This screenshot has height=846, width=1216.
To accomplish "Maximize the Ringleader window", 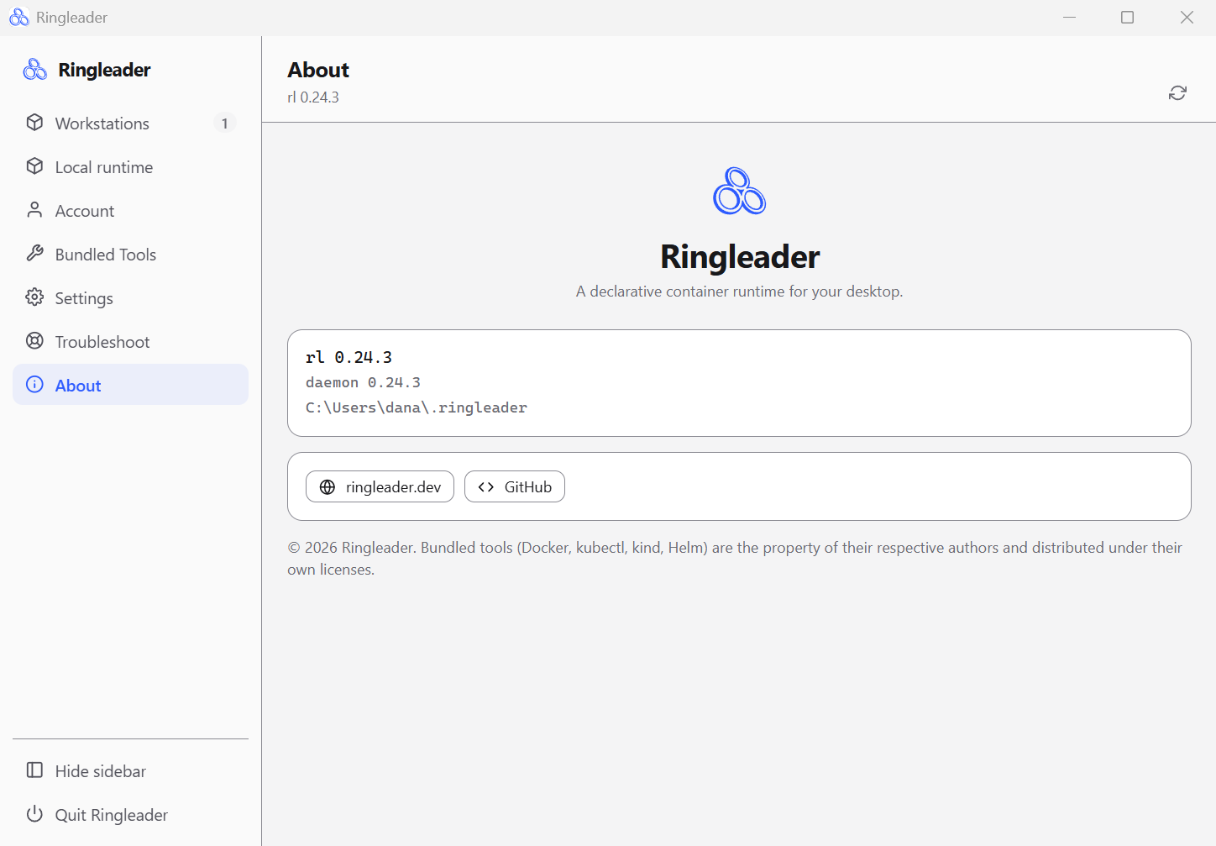I will click(x=1128, y=18).
